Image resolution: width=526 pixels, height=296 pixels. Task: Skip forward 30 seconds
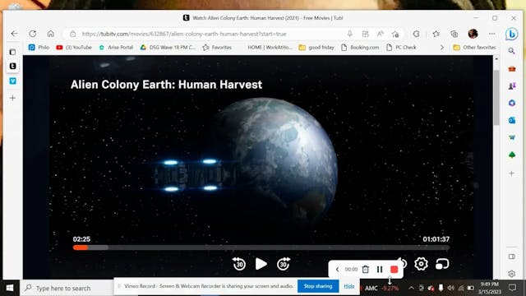(284, 264)
